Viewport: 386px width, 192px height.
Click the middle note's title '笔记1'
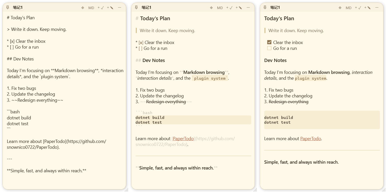(146, 7)
